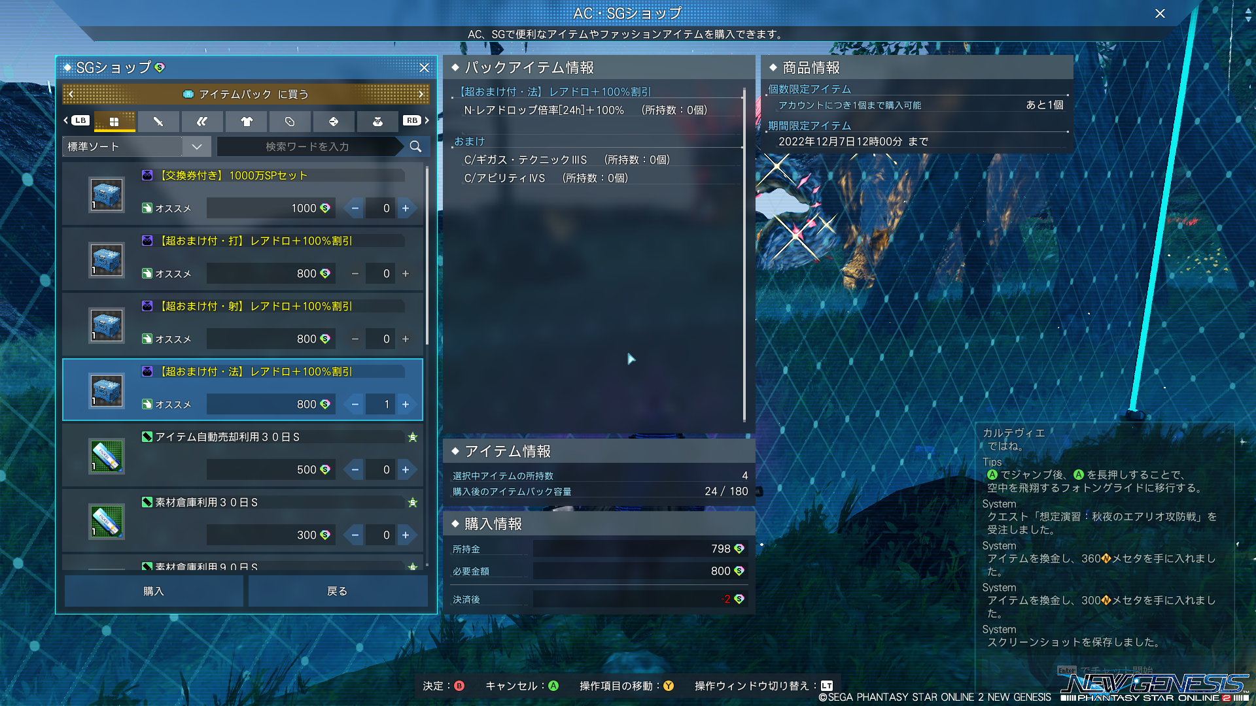Click the キャンセル A button hint
1256x706 pixels.
[522, 686]
